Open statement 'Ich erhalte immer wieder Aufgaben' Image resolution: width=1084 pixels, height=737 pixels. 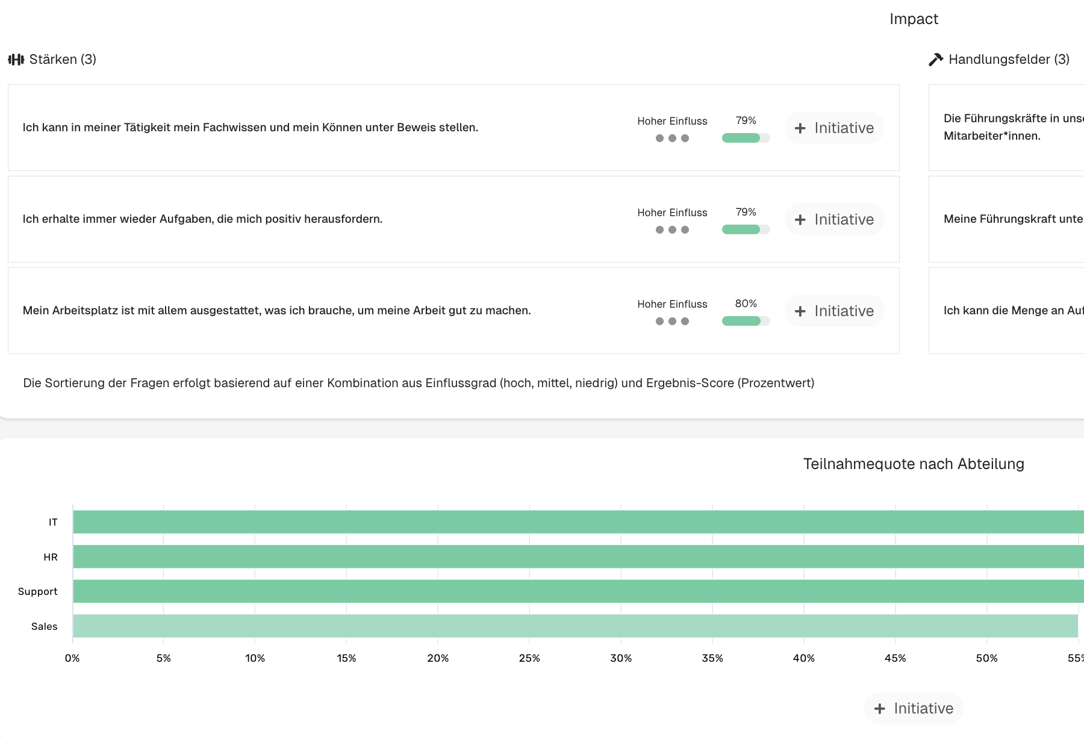point(202,219)
